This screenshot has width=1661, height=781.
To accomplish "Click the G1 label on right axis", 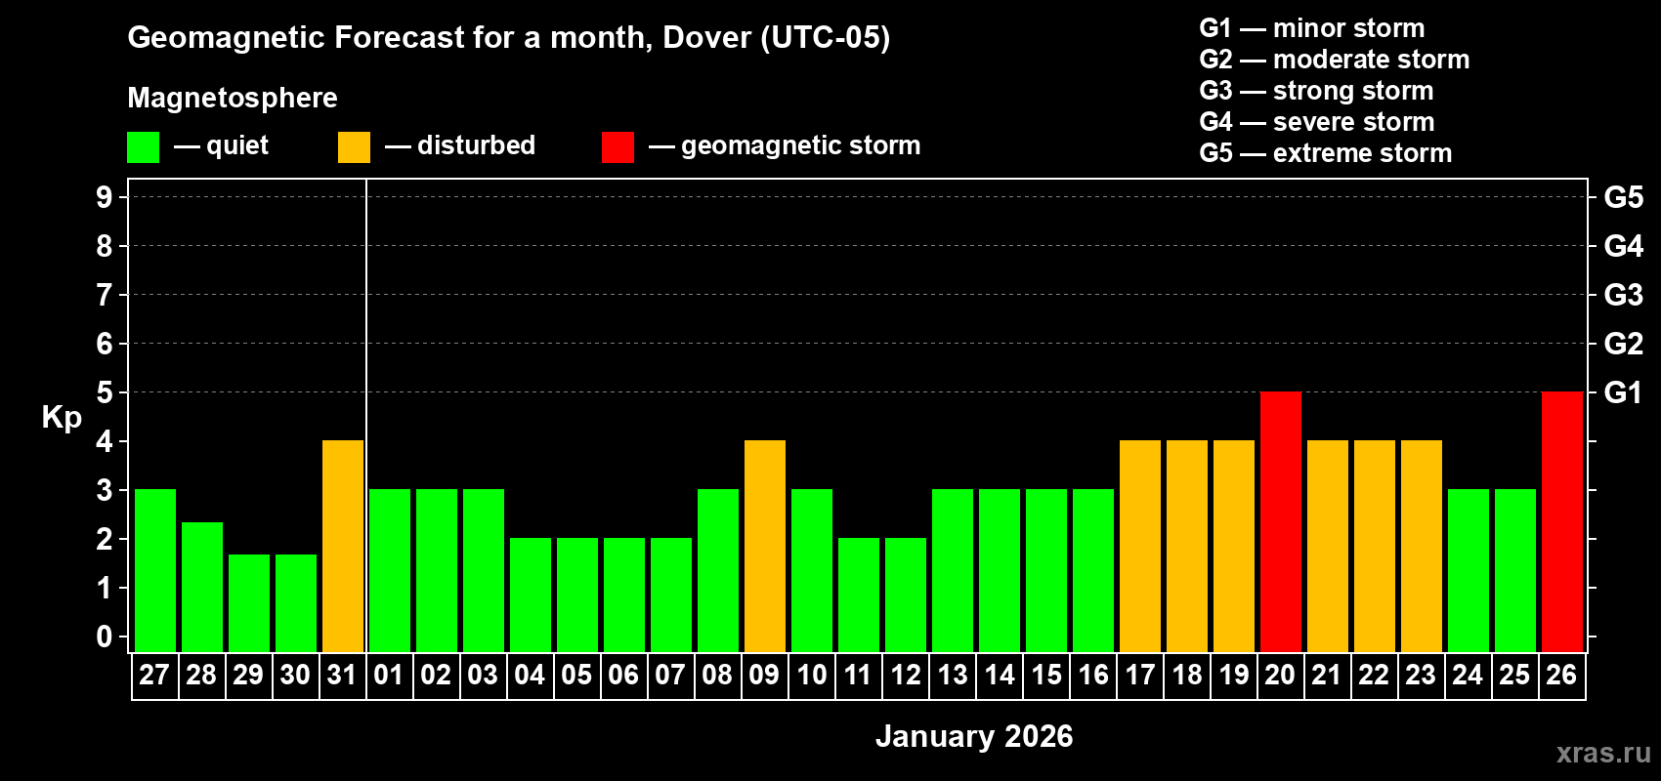I will click(x=1623, y=392).
